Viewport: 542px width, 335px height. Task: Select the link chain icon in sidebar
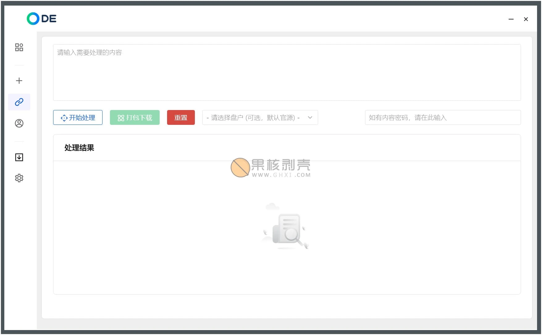click(x=19, y=102)
